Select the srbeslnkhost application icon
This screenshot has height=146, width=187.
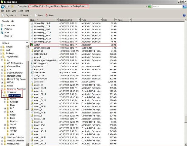[32, 72]
